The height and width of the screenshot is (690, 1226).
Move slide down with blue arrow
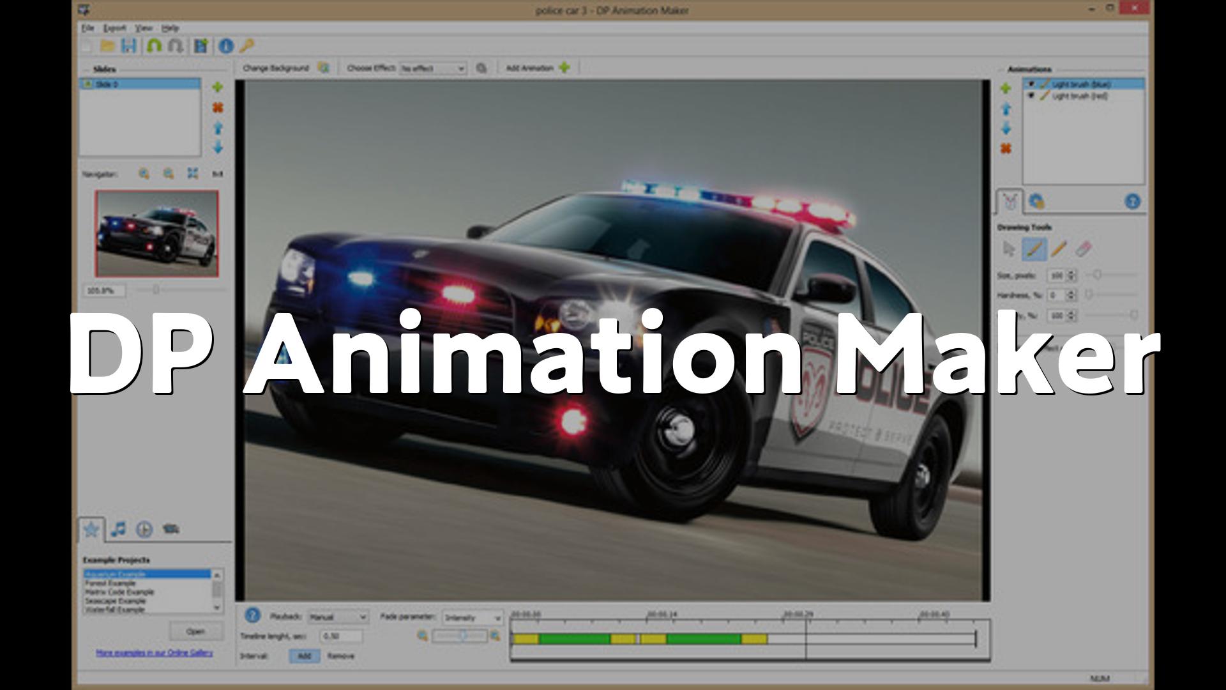click(218, 148)
